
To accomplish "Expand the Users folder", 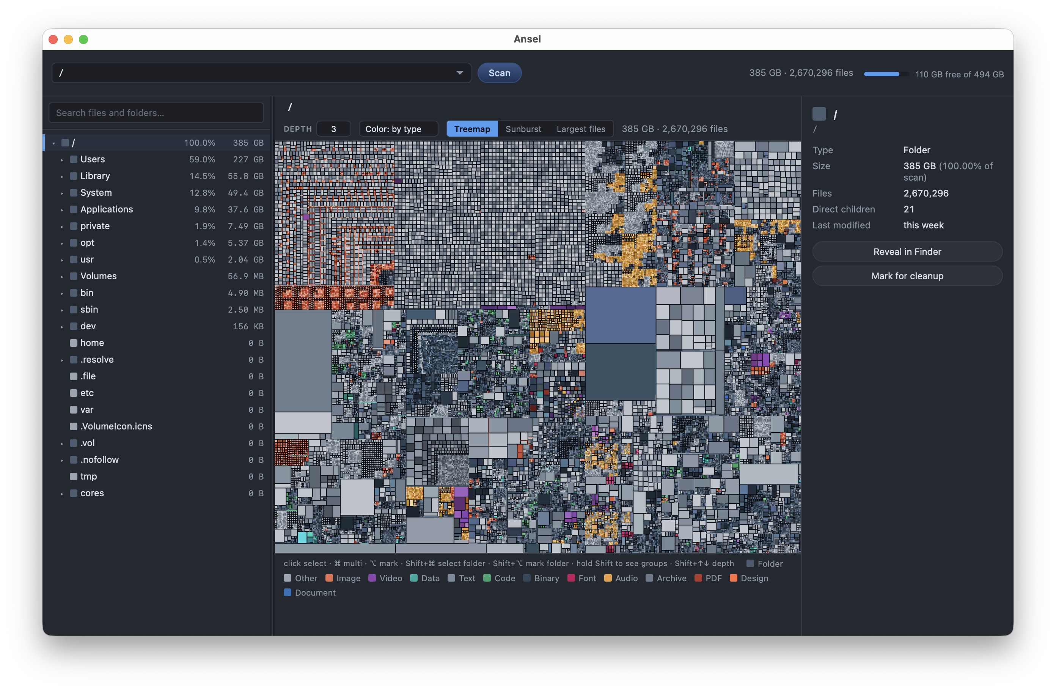I will click(62, 160).
